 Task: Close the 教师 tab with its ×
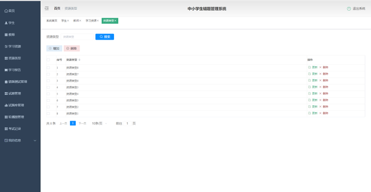[x=80, y=21]
